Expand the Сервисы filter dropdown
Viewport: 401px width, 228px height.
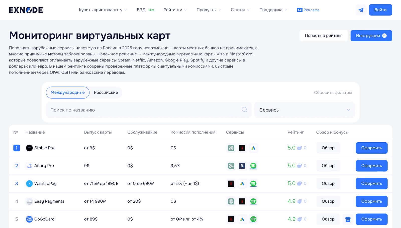[x=304, y=110]
